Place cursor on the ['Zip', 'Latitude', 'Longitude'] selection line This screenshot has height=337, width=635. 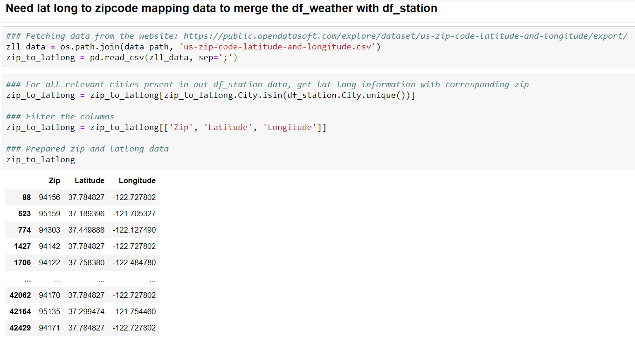click(x=166, y=127)
